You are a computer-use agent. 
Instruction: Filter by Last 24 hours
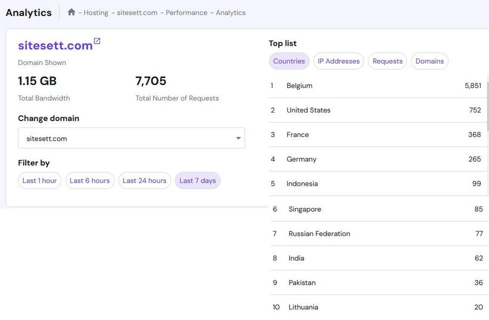coord(145,181)
